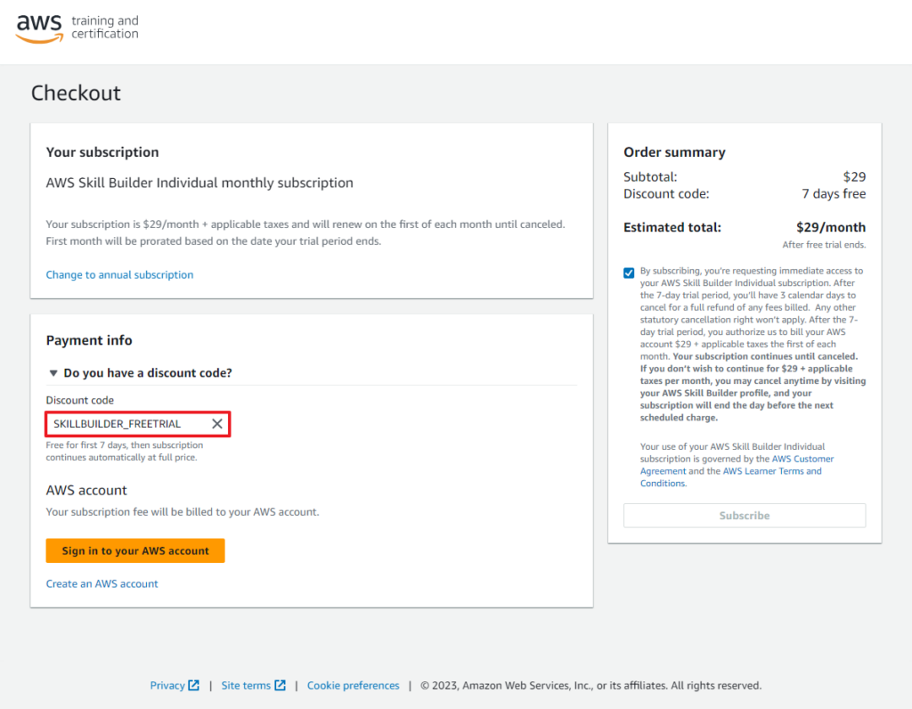Viewport: 912px width, 709px height.
Task: Open Create an AWS account link
Action: coord(102,583)
